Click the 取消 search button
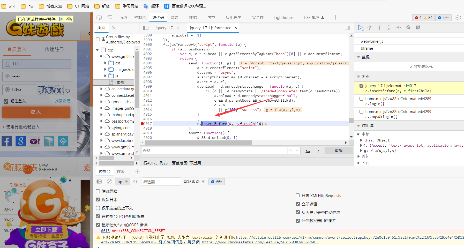 click(339, 151)
